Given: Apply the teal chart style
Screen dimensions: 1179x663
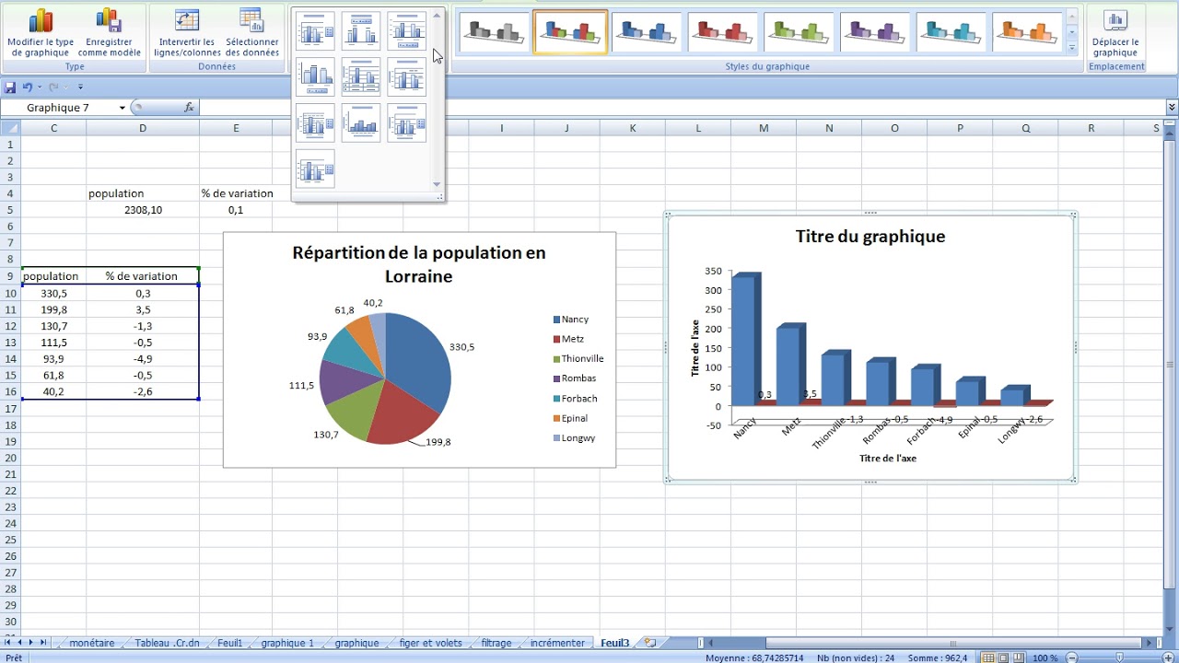Looking at the screenshot, I should (x=952, y=31).
